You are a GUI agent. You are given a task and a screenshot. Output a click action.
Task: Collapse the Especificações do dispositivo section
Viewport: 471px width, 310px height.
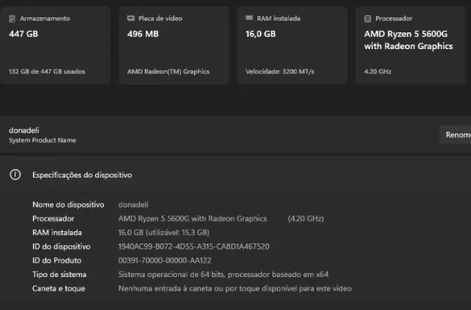pyautogui.click(x=235, y=175)
